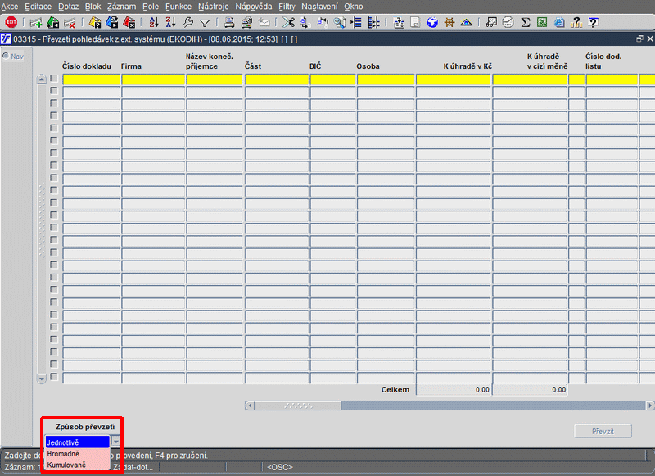Click the red cancel-query icon

(129, 23)
